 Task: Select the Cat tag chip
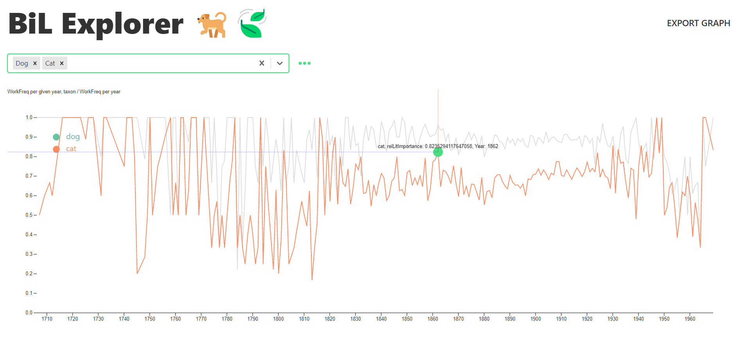pyautogui.click(x=50, y=63)
